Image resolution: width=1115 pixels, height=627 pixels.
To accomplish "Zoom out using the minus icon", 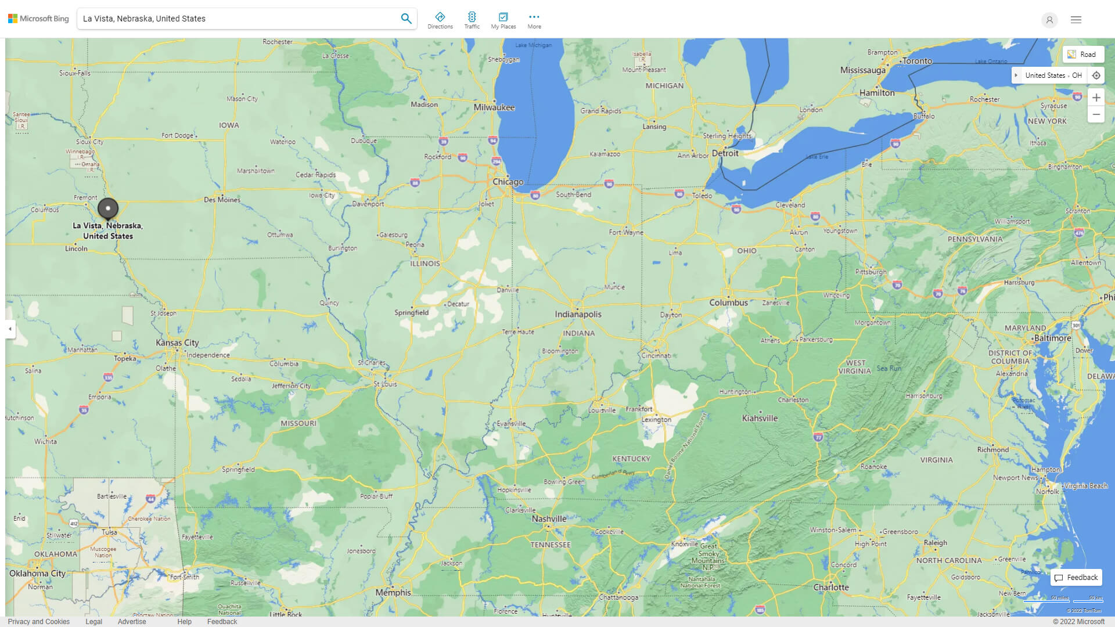I will pyautogui.click(x=1096, y=114).
